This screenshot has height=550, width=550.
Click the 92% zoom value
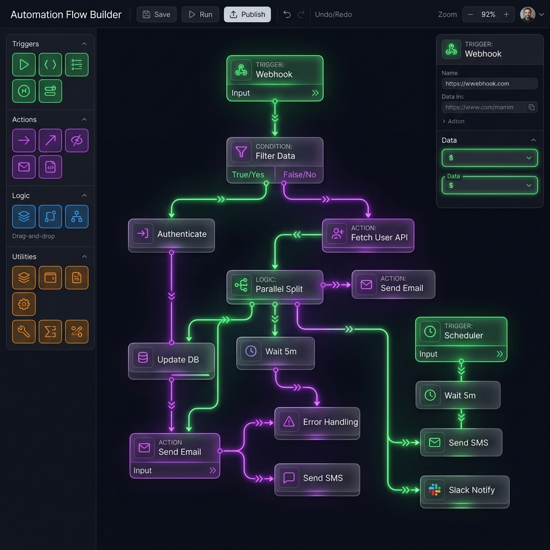pyautogui.click(x=488, y=15)
